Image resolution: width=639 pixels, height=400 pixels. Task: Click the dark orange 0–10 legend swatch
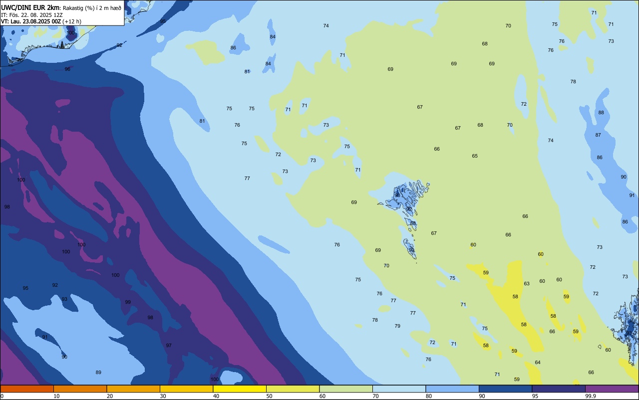pyautogui.click(x=27, y=389)
